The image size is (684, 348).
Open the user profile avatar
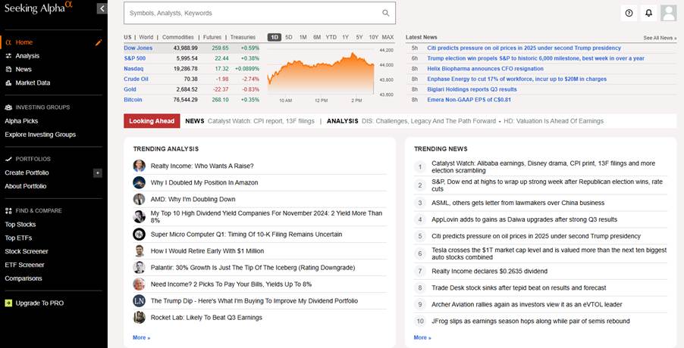[668, 13]
